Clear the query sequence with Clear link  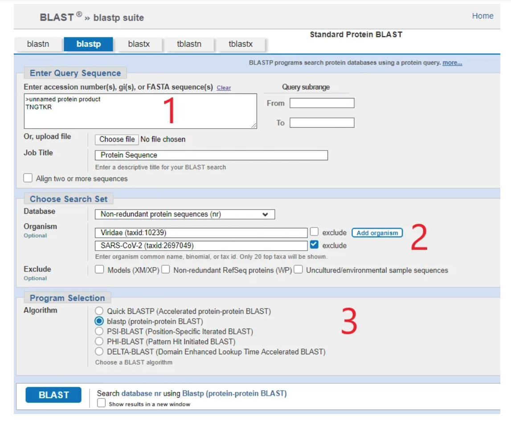coord(224,88)
